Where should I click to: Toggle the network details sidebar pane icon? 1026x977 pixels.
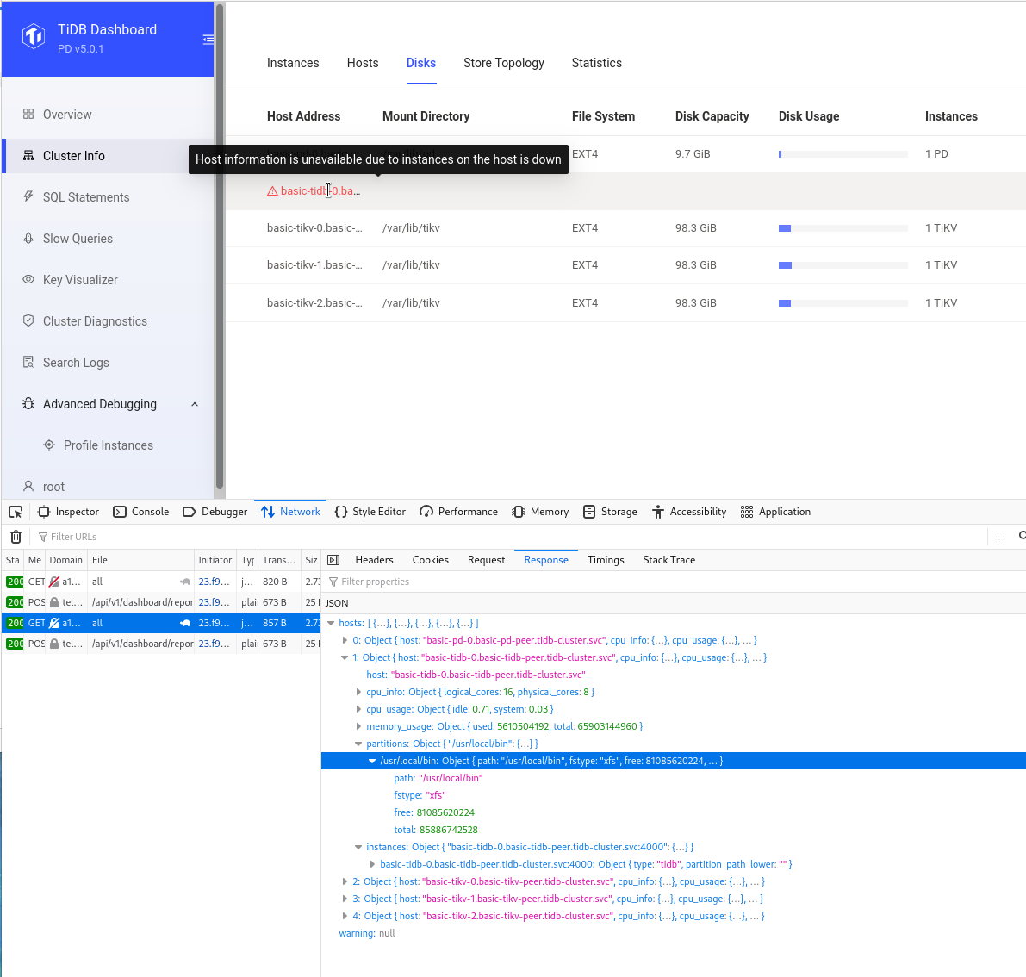(333, 560)
